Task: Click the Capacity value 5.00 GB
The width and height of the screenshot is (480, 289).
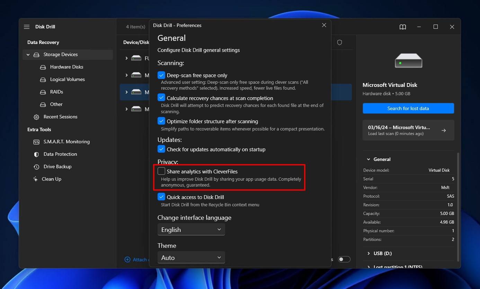Action: click(x=447, y=214)
